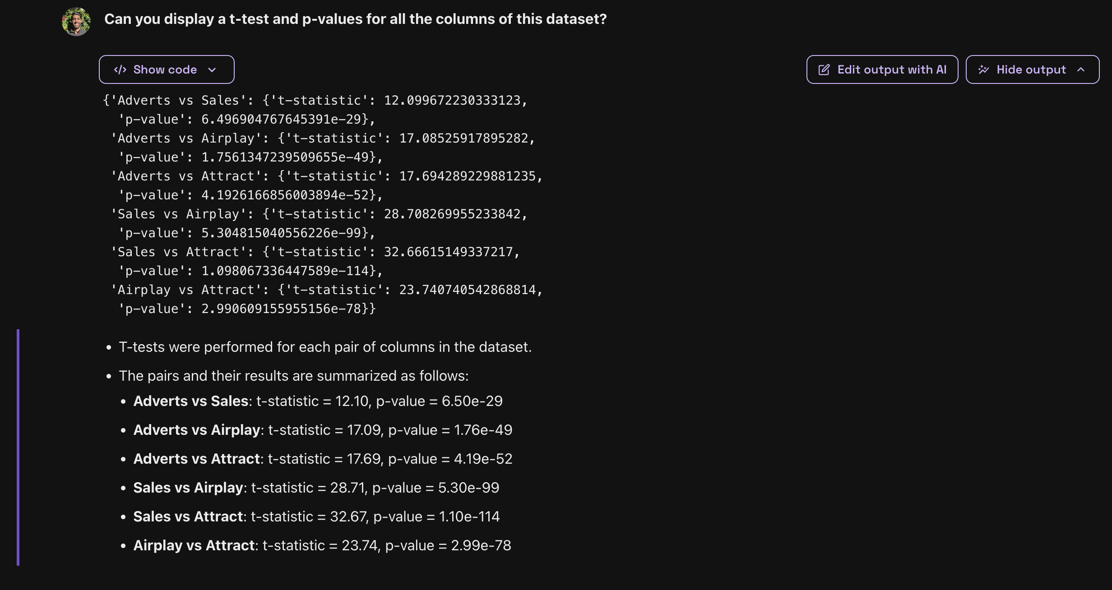Screen dimensions: 1112x590
Task: Click the code brackets icon beside Show code
Action: [120, 69]
